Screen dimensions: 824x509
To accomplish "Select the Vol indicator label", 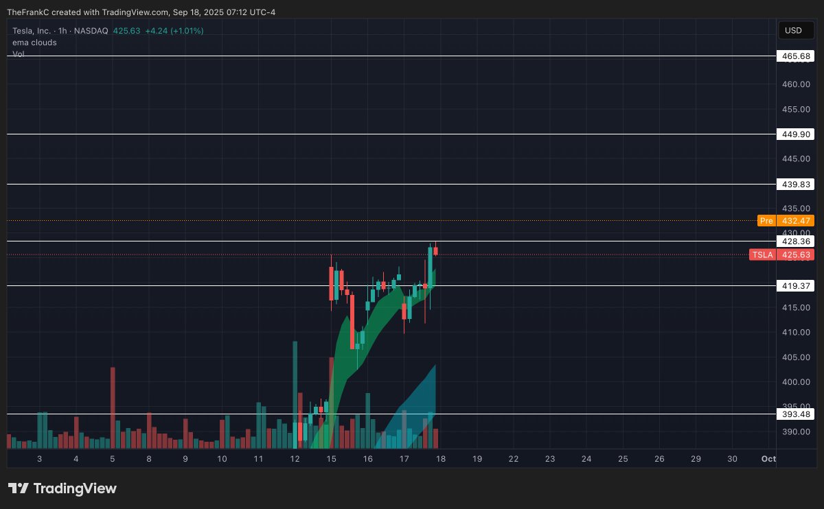I will pos(19,54).
